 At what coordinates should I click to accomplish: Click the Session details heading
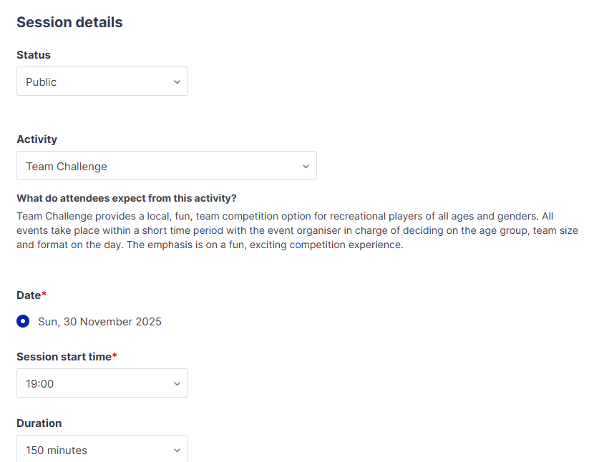[x=69, y=22]
